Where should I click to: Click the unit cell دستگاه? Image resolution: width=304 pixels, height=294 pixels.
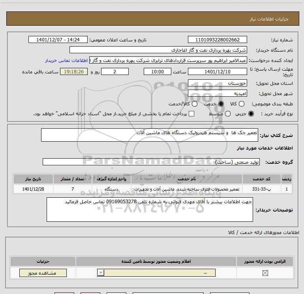[x=111, y=189]
